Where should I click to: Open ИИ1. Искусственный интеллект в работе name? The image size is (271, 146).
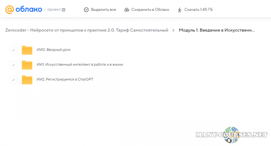click(80, 65)
